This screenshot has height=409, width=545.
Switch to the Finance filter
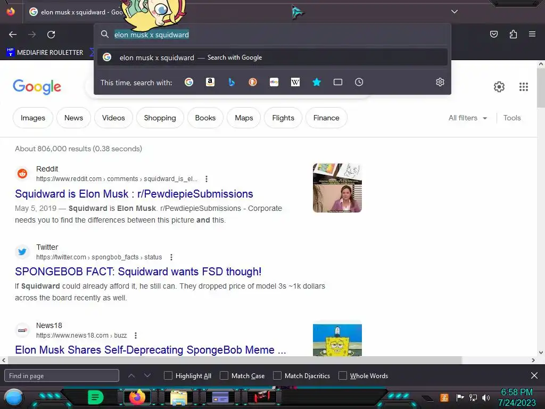[x=326, y=118]
